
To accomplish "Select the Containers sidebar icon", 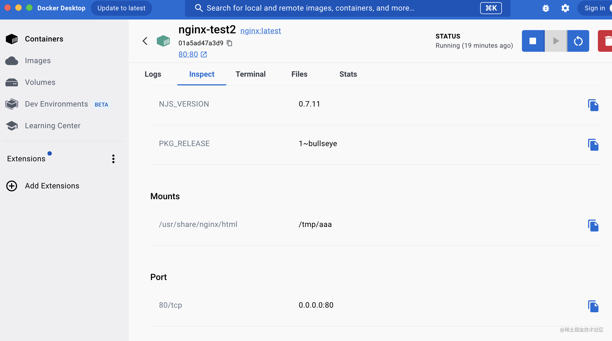I will (x=11, y=39).
